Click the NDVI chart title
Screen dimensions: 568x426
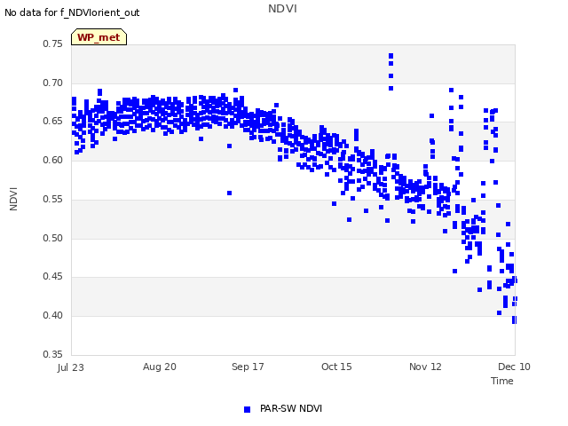click(282, 9)
